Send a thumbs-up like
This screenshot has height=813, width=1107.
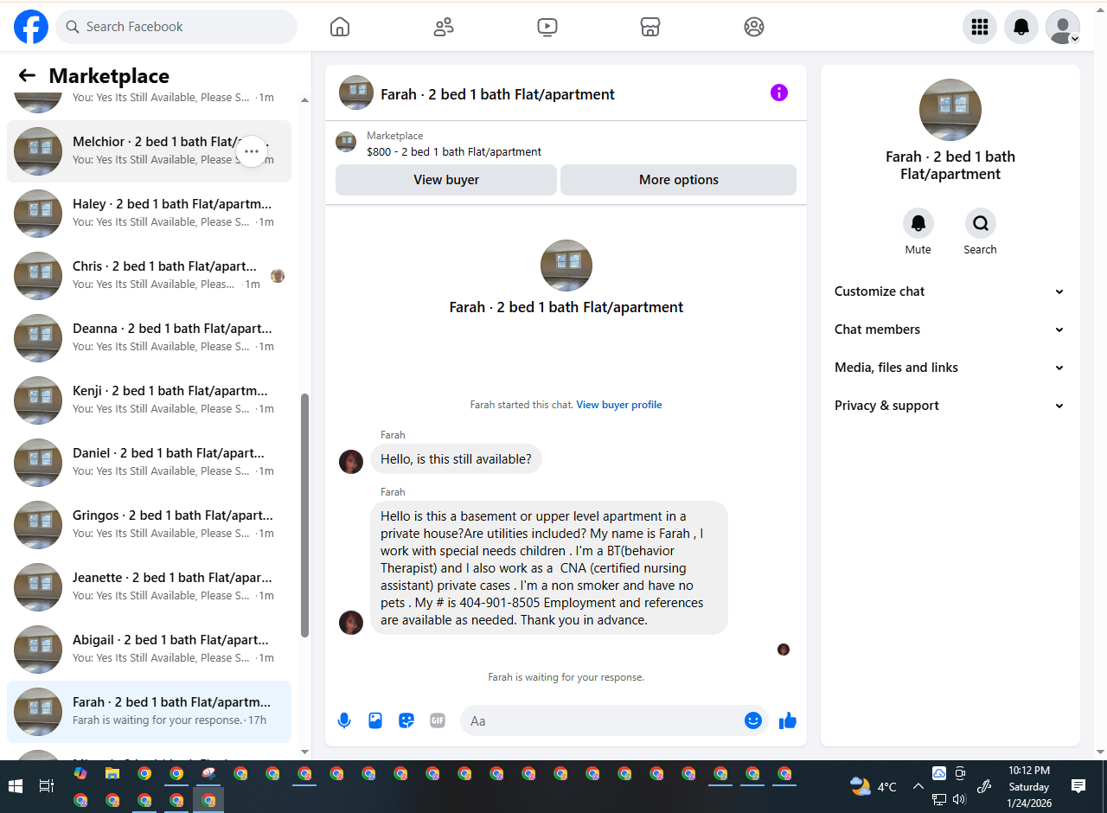(787, 720)
